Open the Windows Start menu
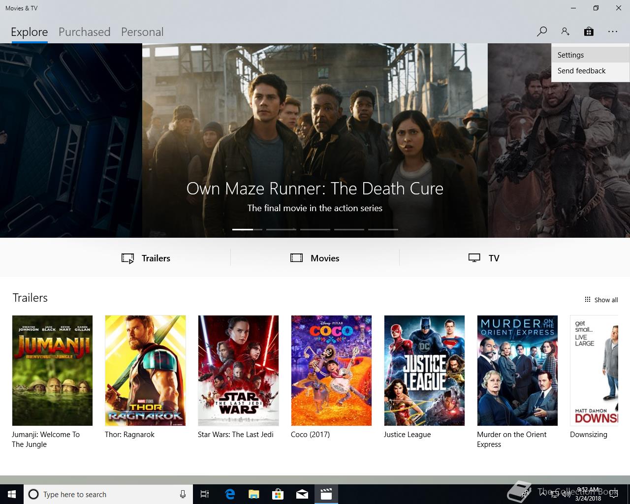Image resolution: width=630 pixels, height=504 pixels. tap(12, 494)
